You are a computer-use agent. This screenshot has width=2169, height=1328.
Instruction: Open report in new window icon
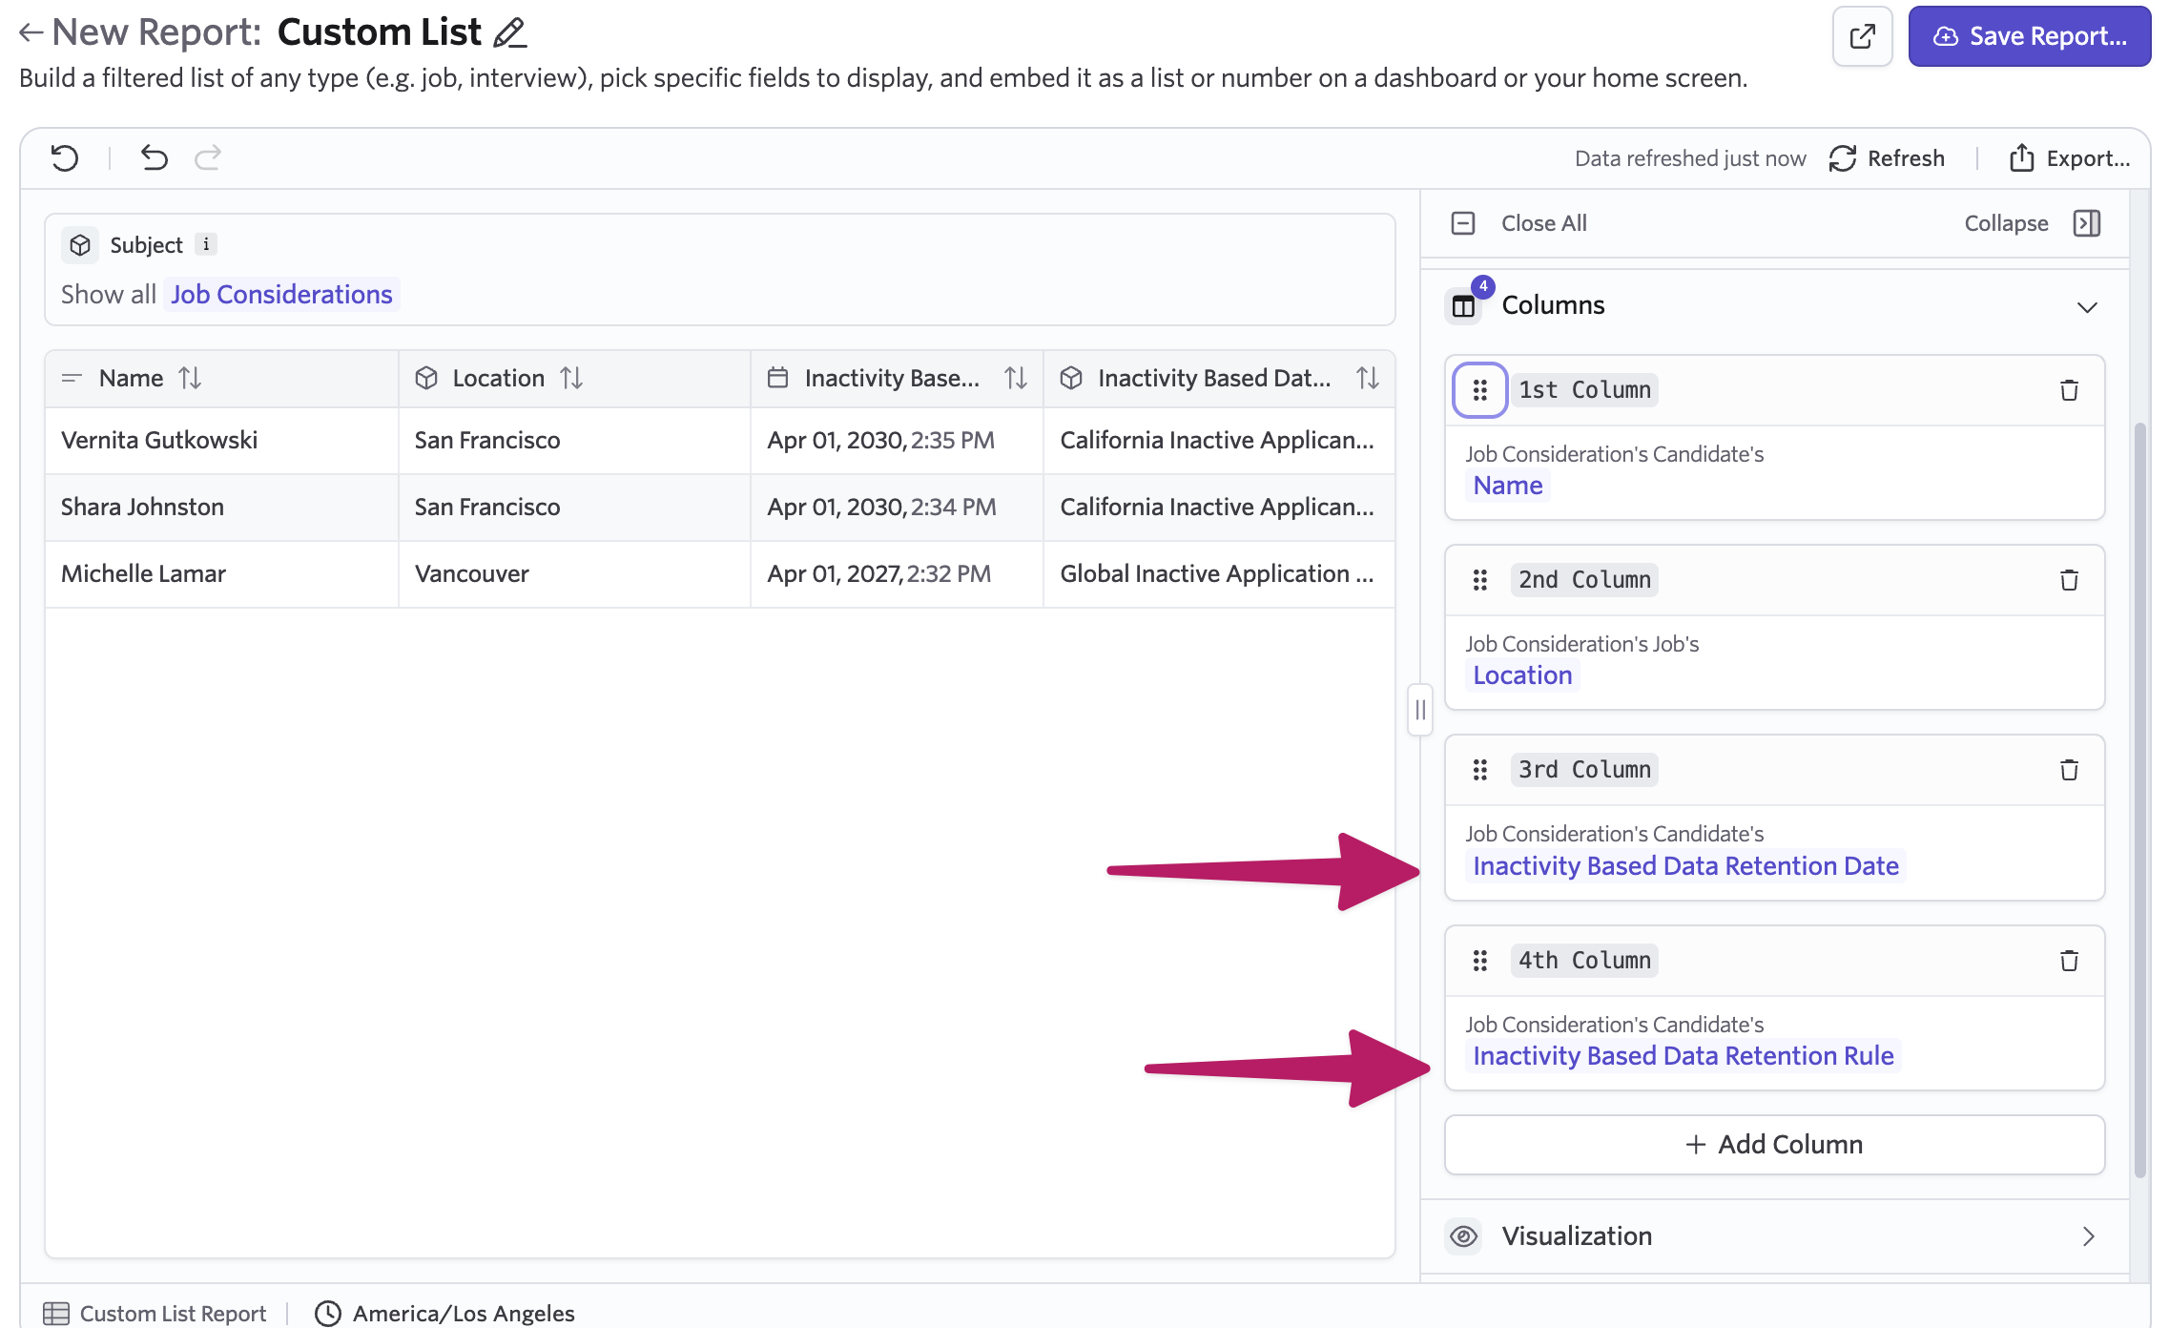click(x=1861, y=36)
